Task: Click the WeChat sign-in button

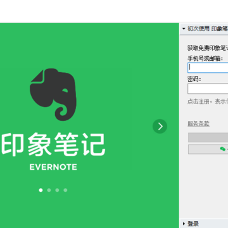Action: tap(208, 149)
